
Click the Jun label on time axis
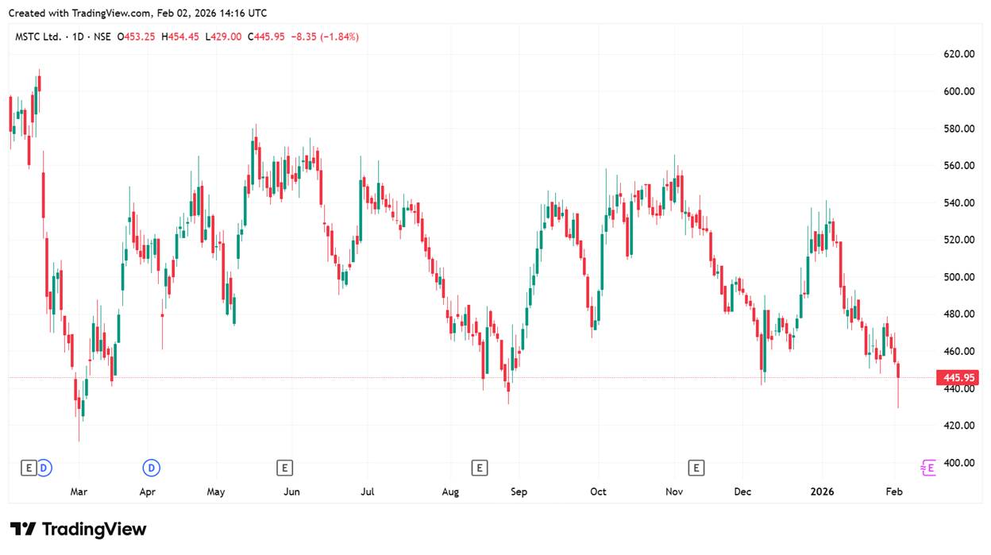tap(291, 491)
